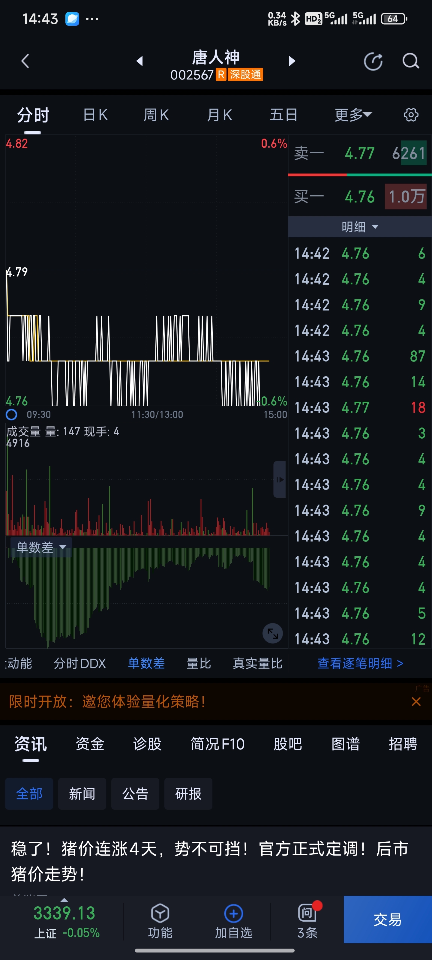Open 查看逐笔明细 link

pos(360,663)
